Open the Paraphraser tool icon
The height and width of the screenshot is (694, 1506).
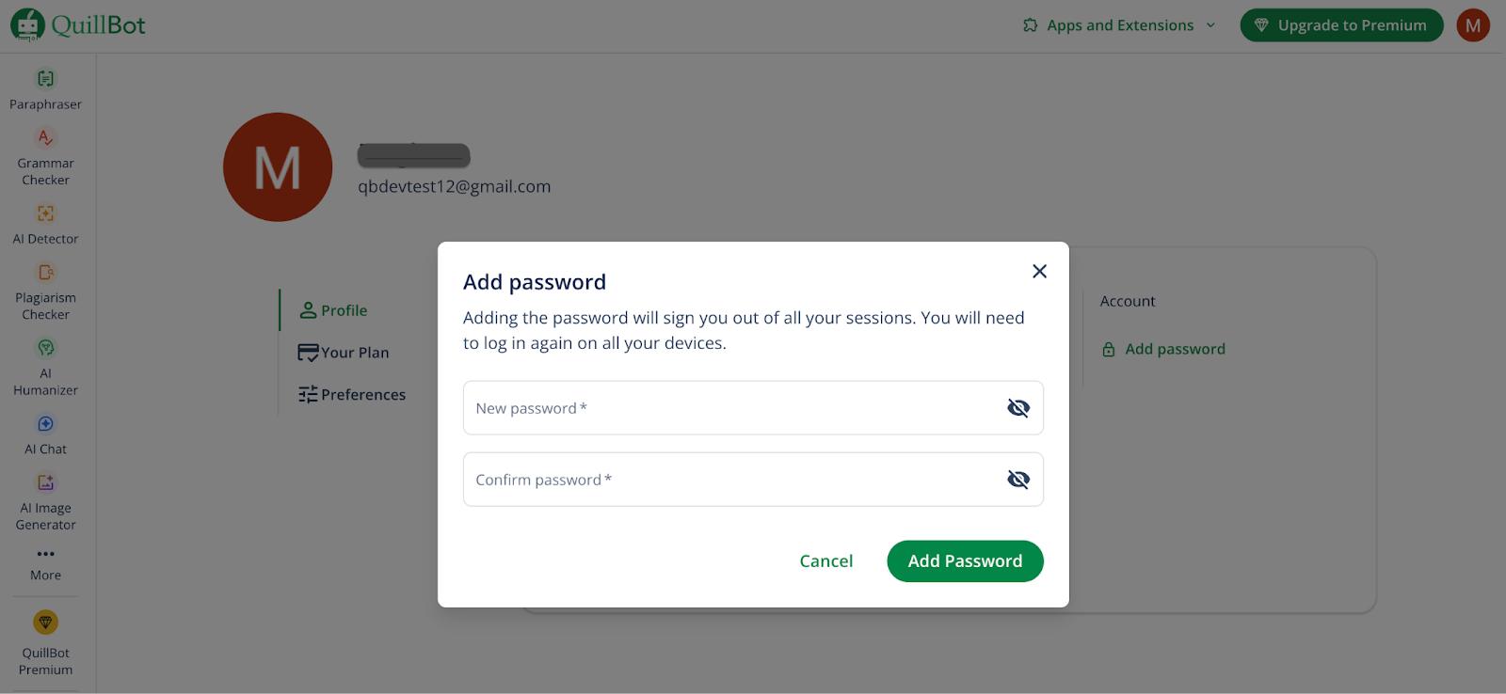(45, 79)
